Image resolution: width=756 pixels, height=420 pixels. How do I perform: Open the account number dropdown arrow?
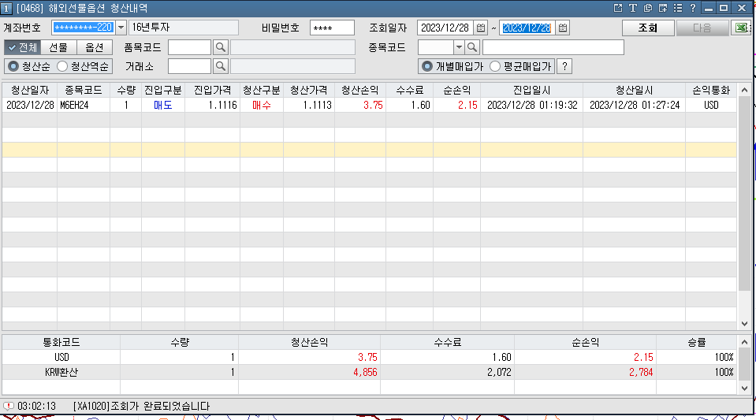(121, 28)
